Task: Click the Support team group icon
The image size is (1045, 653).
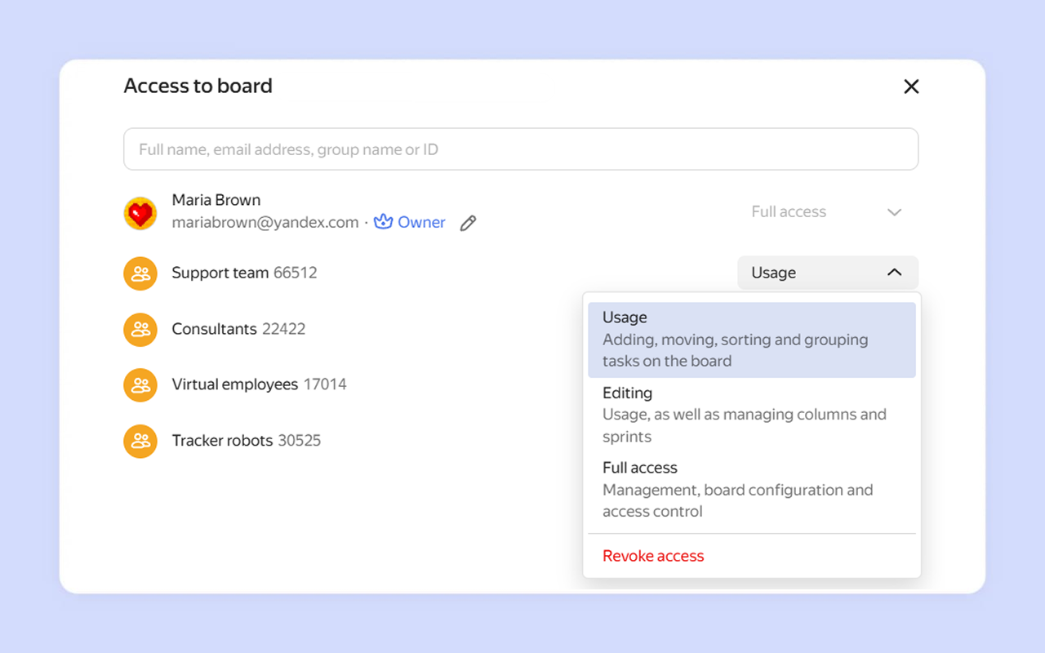Action: (x=140, y=273)
